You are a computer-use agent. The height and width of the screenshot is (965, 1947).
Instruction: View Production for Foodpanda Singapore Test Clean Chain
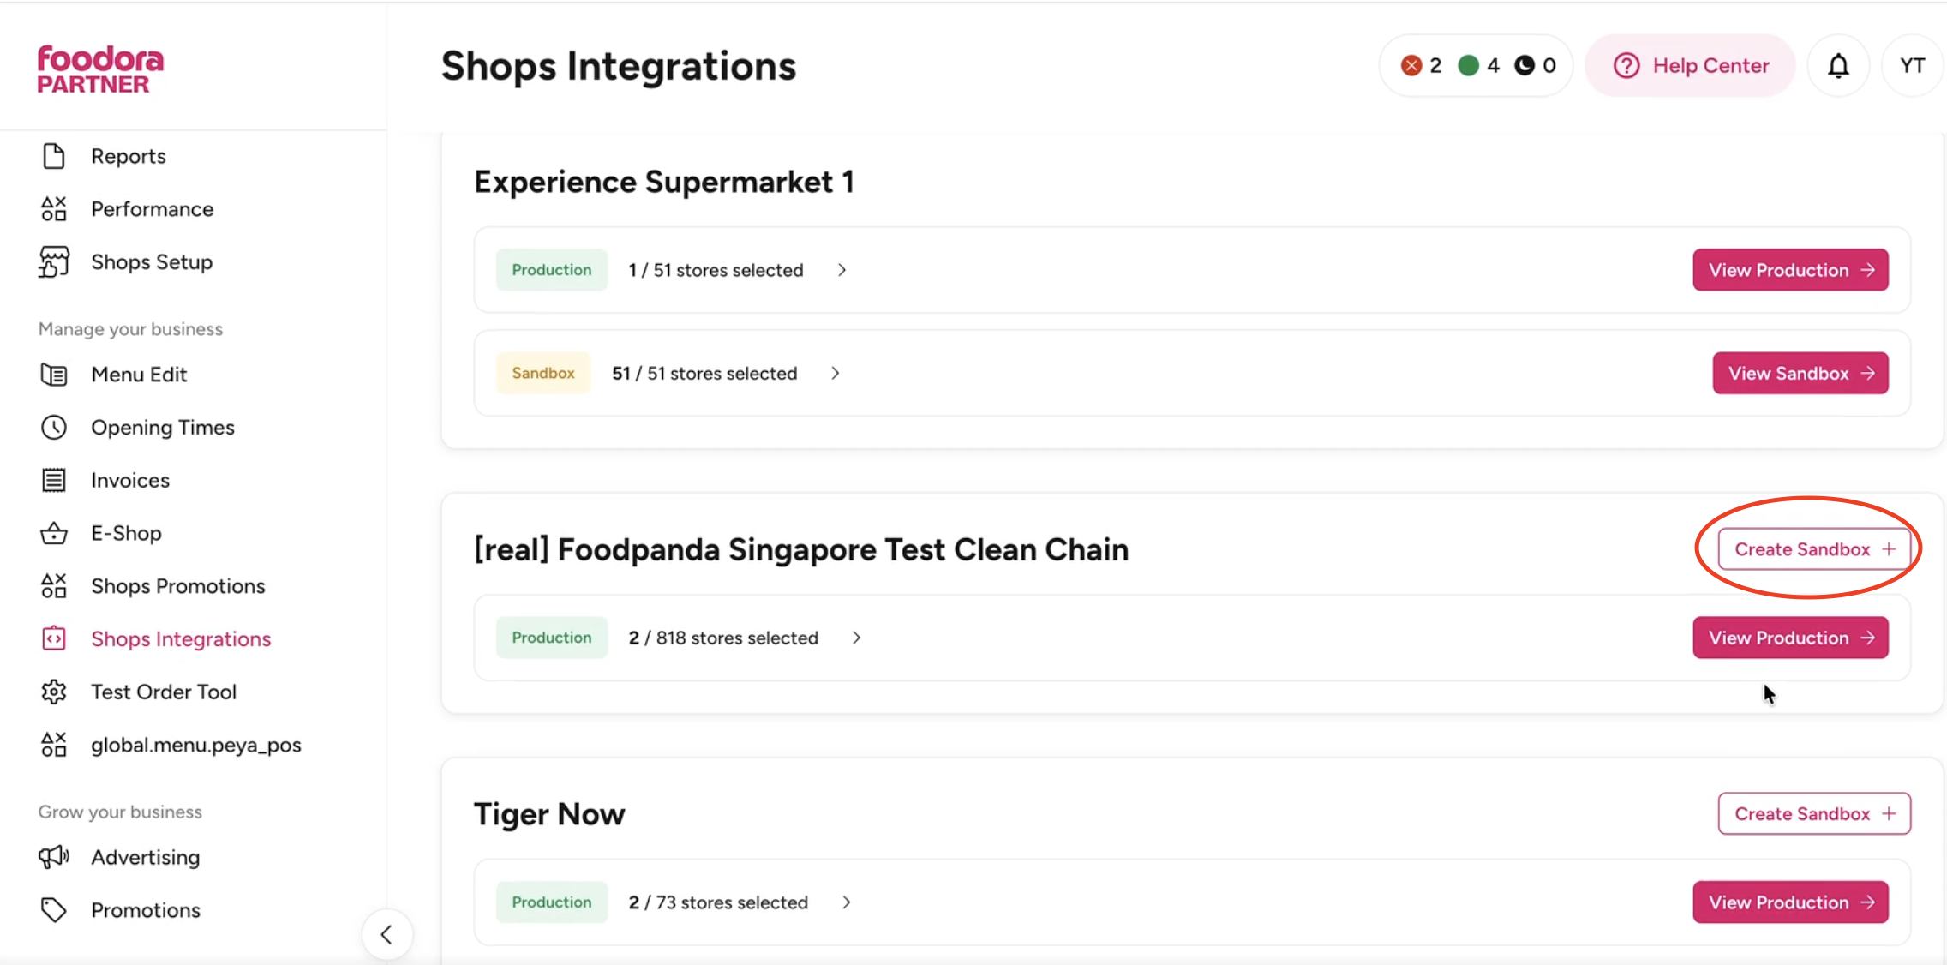pyautogui.click(x=1790, y=638)
